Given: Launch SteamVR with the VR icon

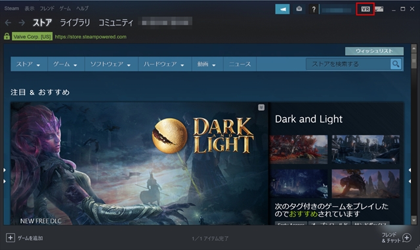Looking at the screenshot, I should (x=366, y=9).
